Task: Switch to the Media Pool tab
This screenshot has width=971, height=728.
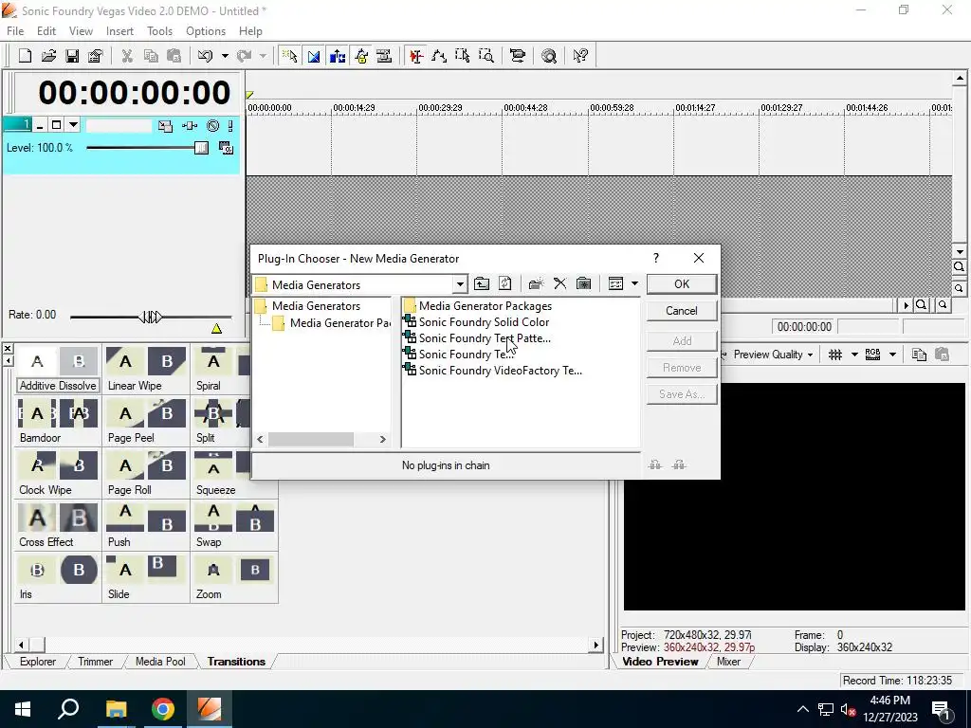Action: (x=160, y=662)
